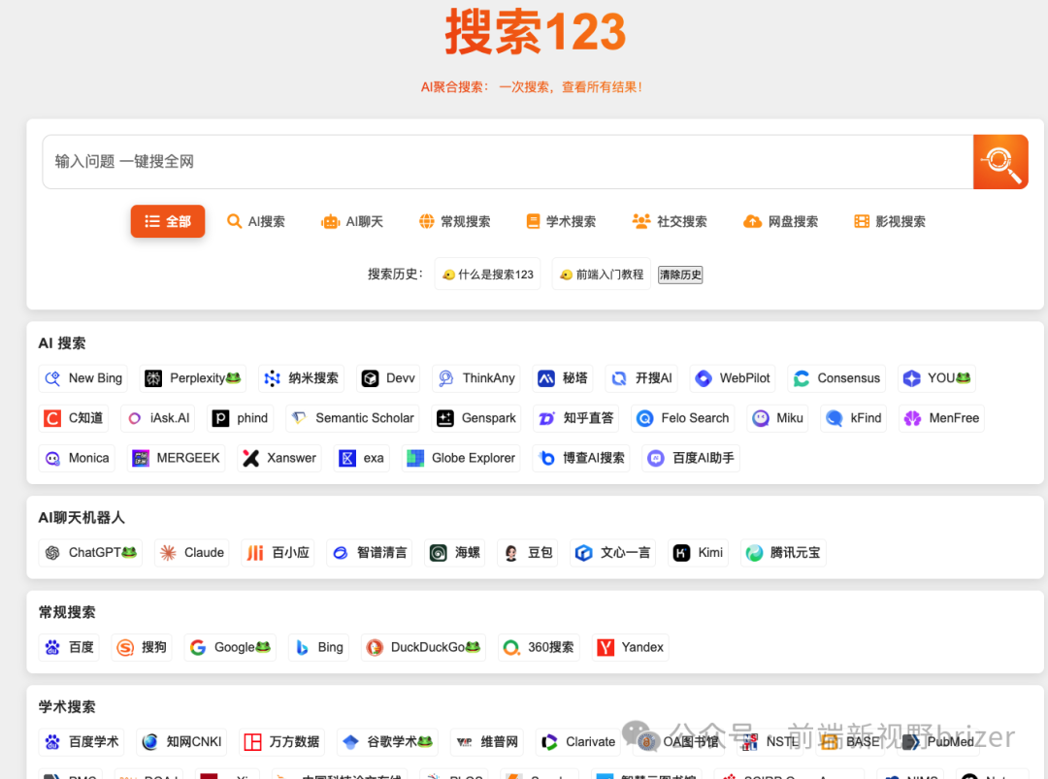Open the Bing search link
Image resolution: width=1048 pixels, height=779 pixels.
pyautogui.click(x=319, y=647)
